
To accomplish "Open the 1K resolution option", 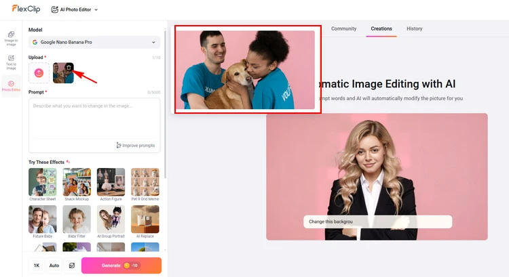I will tap(37, 265).
